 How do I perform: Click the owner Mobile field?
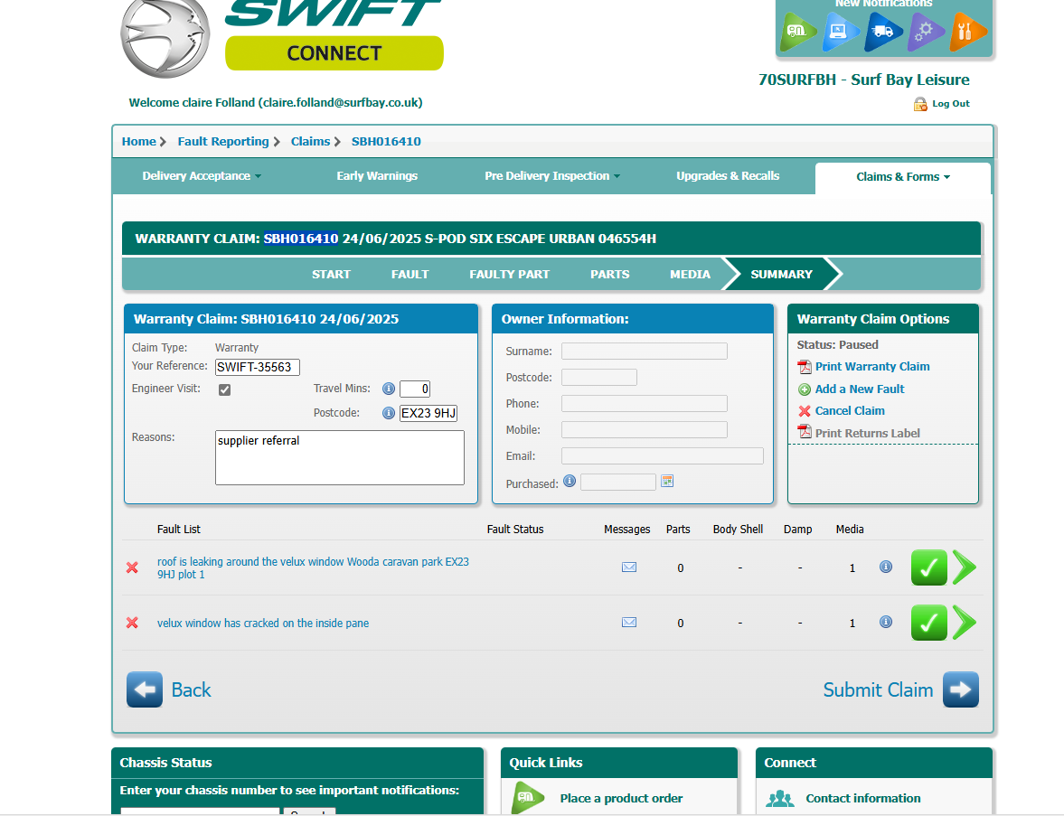point(645,429)
